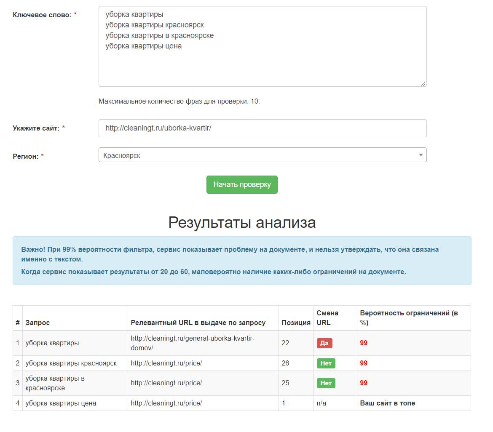The width and height of the screenshot is (493, 432).
Task: Click the Да badge in row 1
Action: (324, 343)
